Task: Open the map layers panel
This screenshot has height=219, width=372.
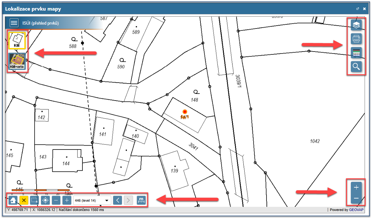Action: [x=356, y=25]
